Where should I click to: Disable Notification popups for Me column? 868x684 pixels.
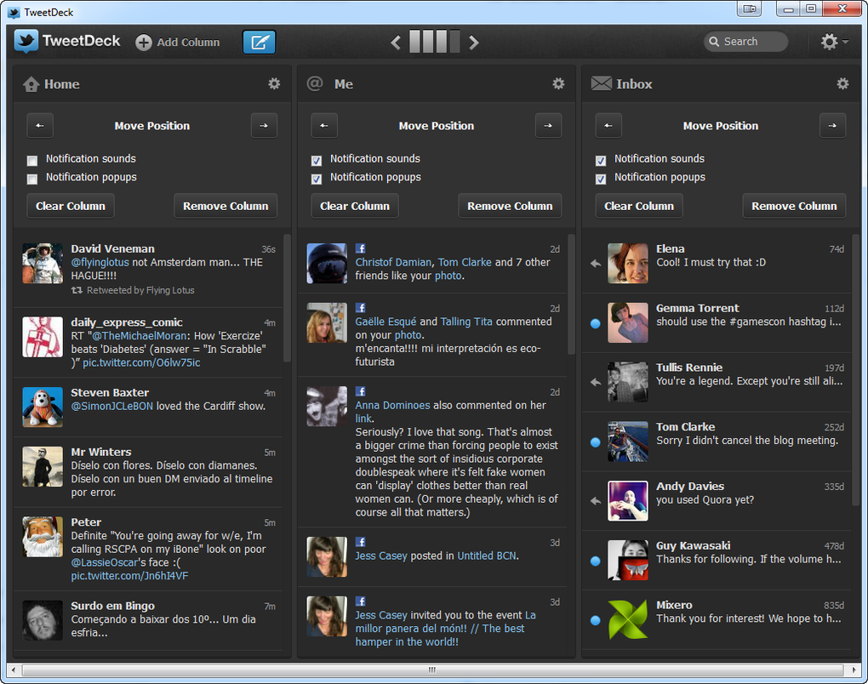tap(317, 179)
